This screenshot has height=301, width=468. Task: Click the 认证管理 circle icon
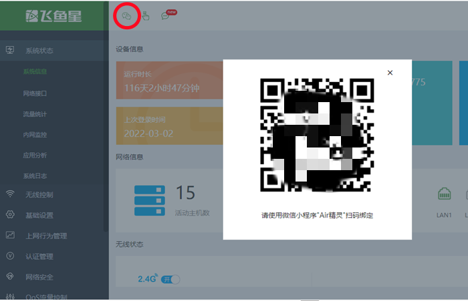pos(10,256)
